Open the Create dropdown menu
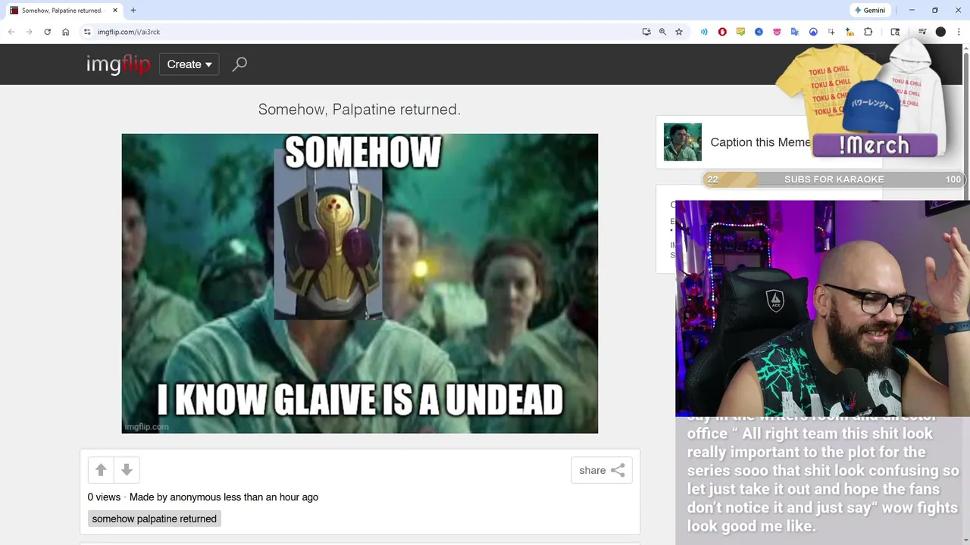The height and width of the screenshot is (545, 970). coord(189,64)
